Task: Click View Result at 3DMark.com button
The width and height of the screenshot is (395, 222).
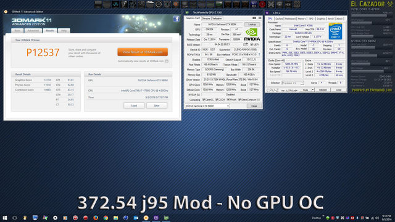Action: [143, 52]
